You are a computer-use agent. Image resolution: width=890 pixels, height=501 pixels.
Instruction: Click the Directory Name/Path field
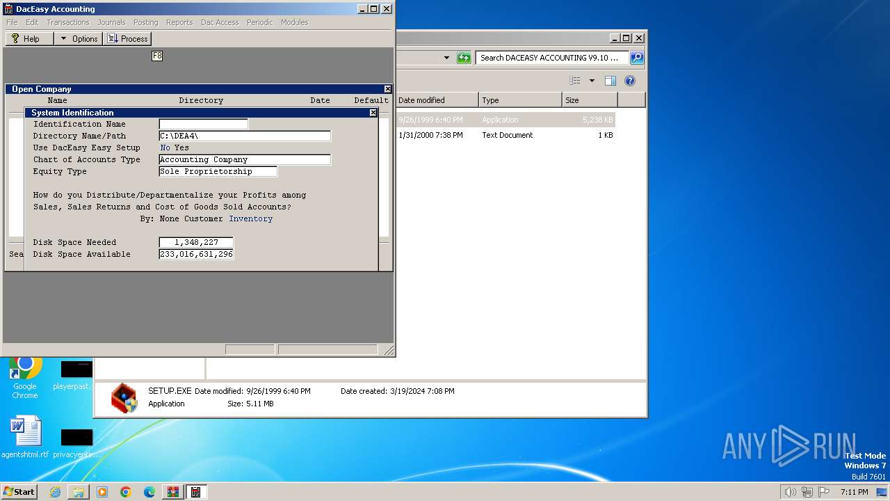(245, 136)
